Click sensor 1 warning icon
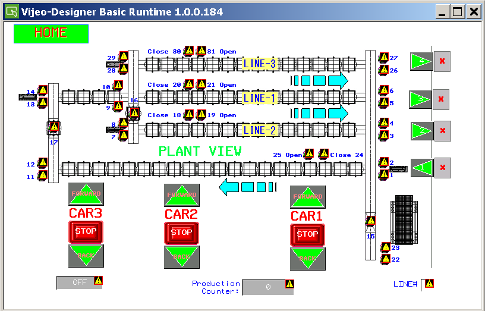This screenshot has width=485, height=311. pos(384,175)
